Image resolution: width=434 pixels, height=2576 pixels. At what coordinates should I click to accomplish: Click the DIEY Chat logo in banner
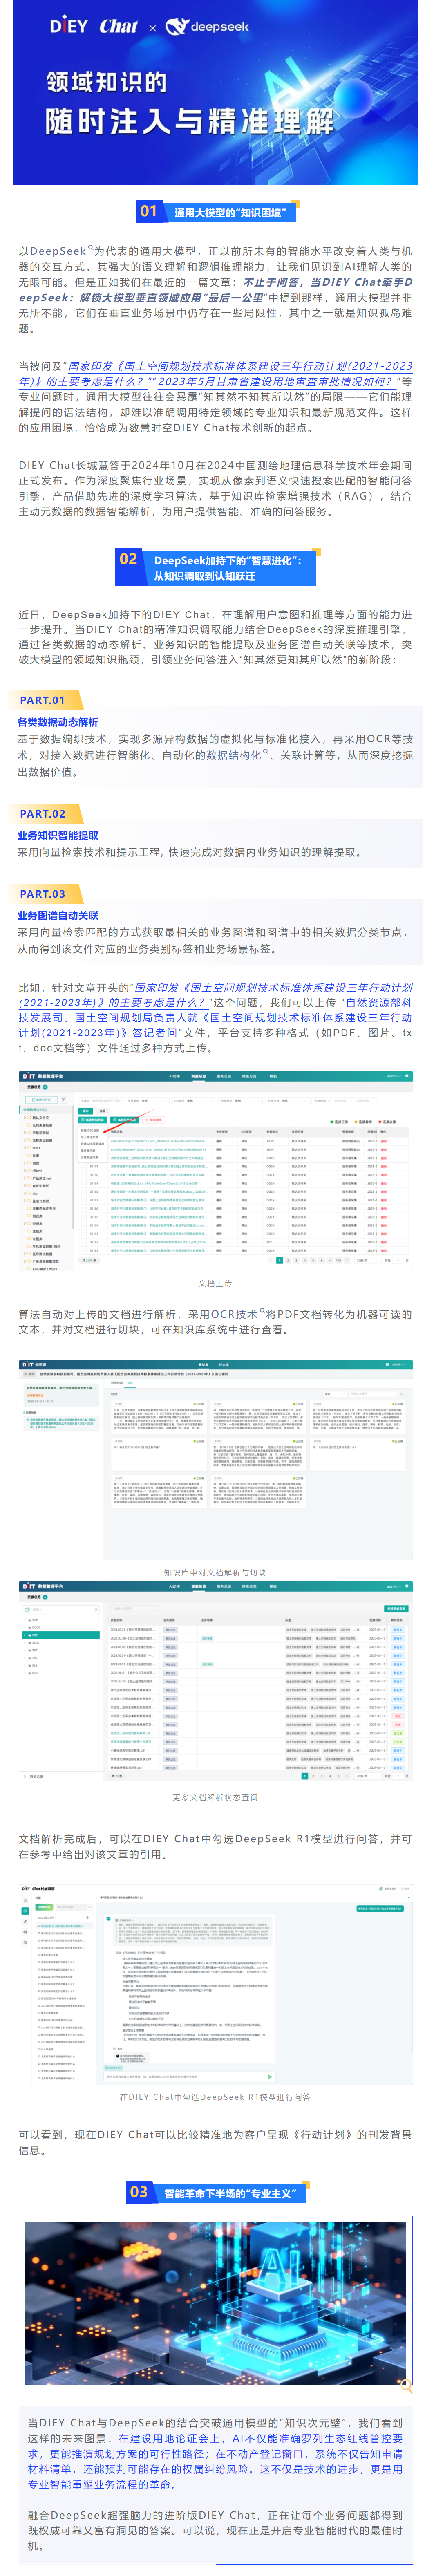(x=94, y=27)
